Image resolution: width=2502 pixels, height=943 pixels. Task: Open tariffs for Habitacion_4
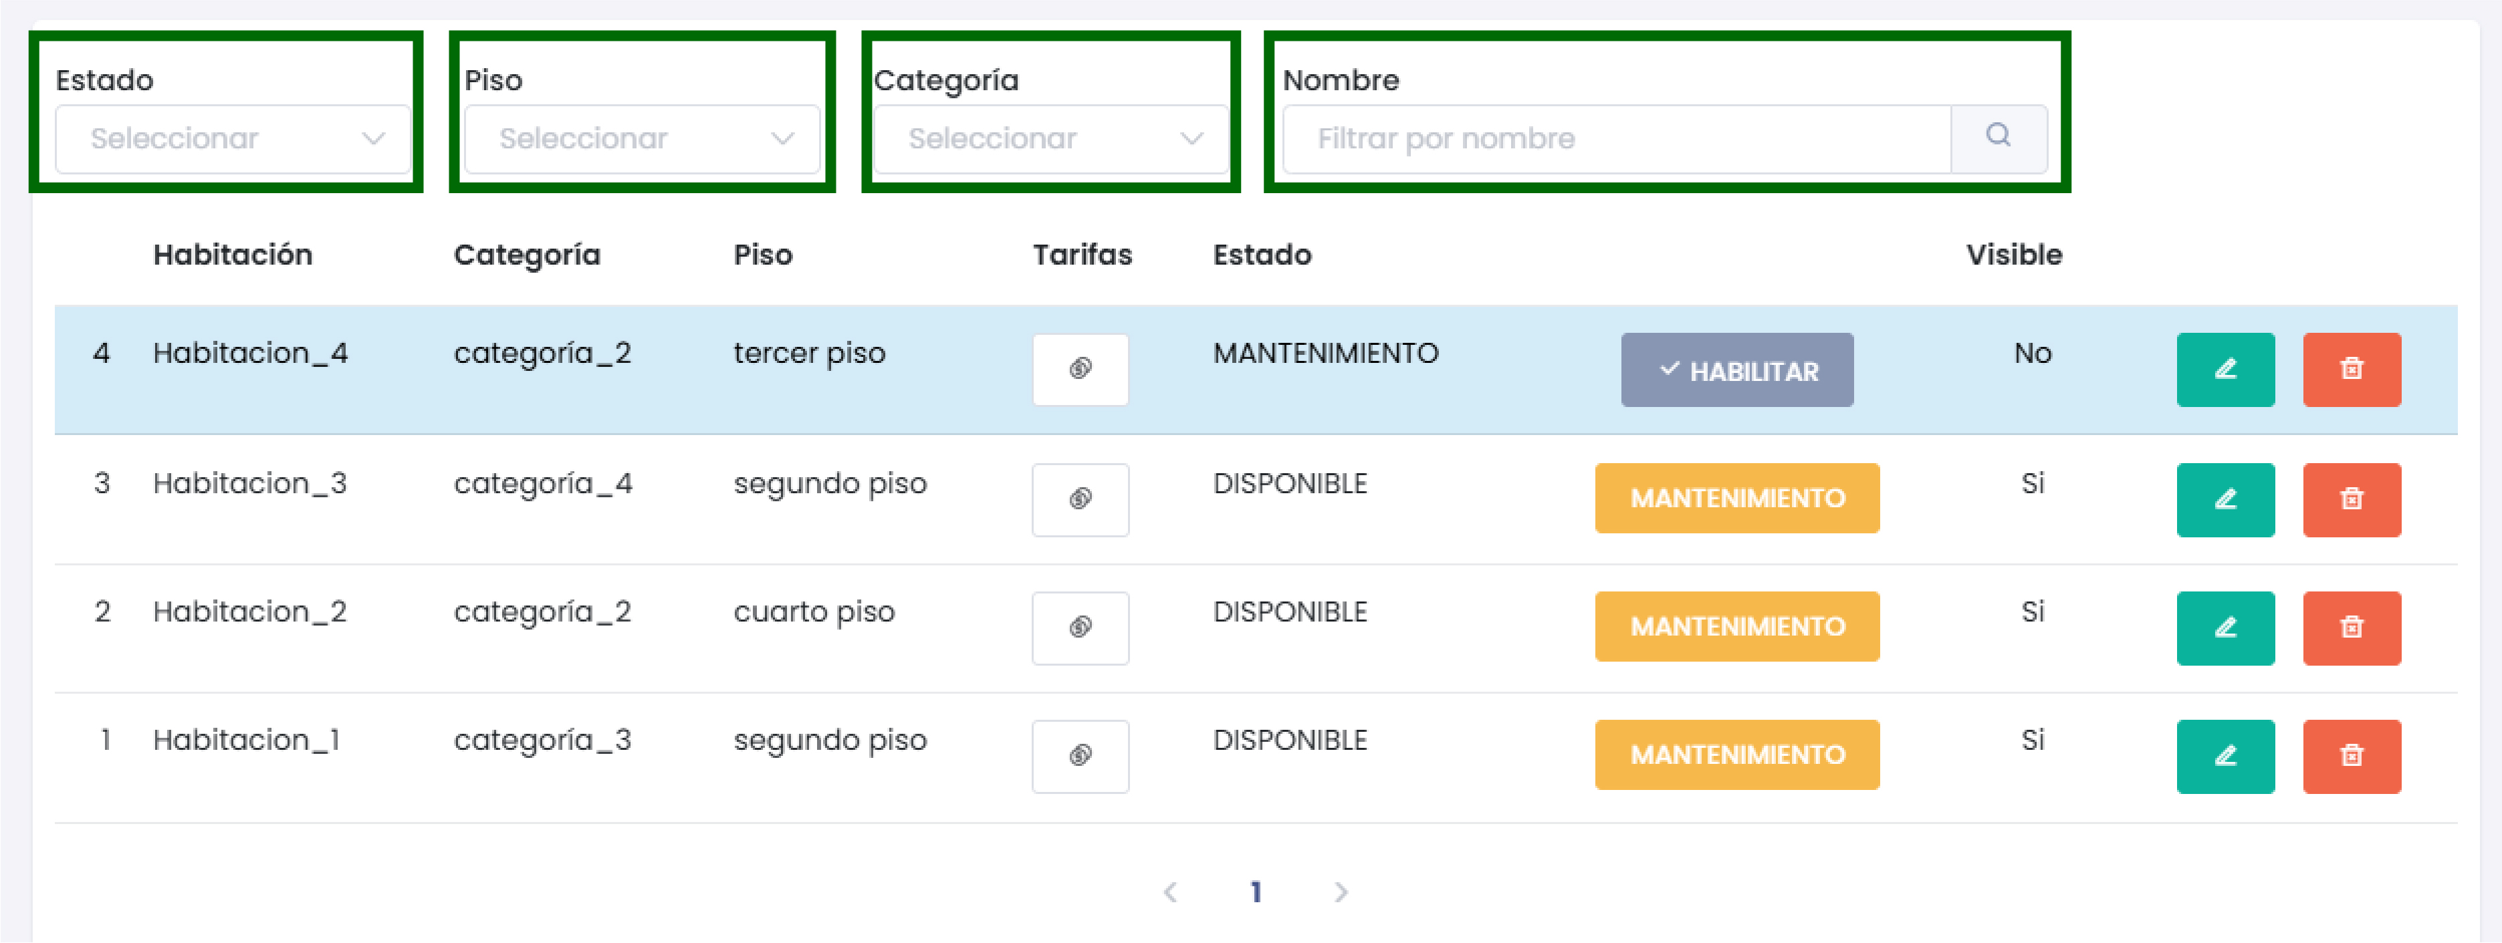(1080, 369)
